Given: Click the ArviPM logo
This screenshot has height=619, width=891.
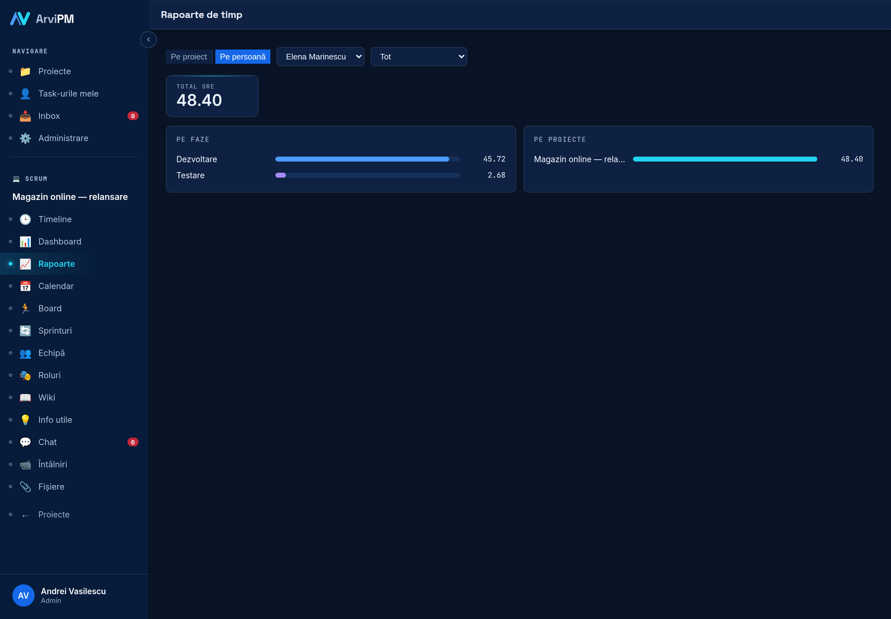Looking at the screenshot, I should click(x=42, y=19).
